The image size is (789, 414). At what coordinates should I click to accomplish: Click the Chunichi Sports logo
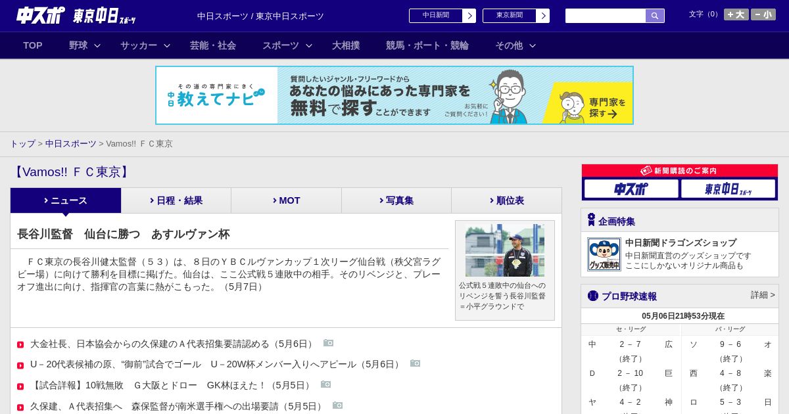coord(41,15)
